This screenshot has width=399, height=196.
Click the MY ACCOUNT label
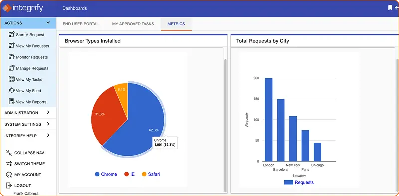28,175
